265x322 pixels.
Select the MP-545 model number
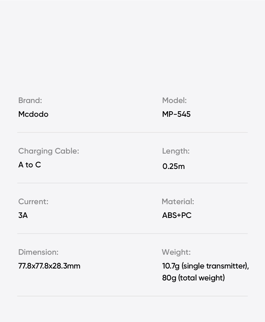[176, 114]
